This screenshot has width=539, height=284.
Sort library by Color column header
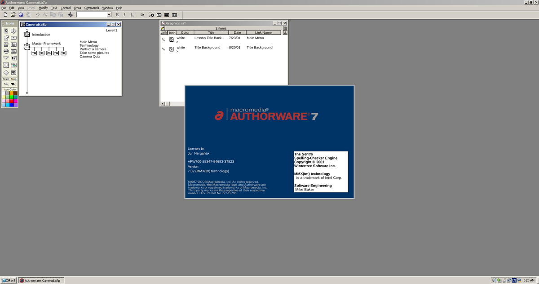click(185, 32)
